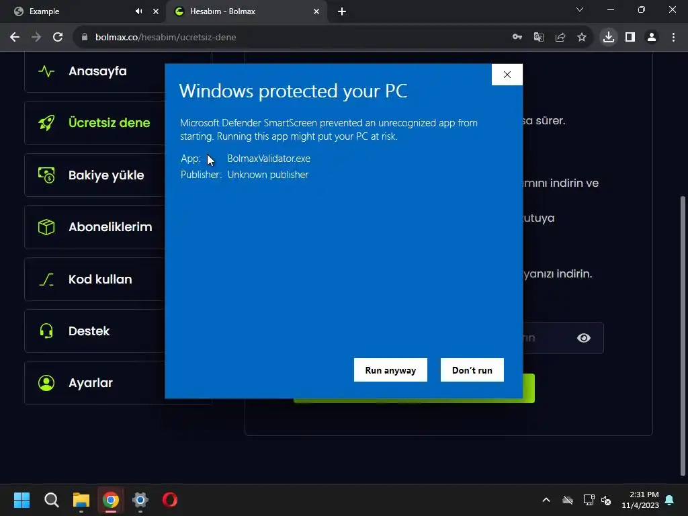Select the Hesabım - Bolmax tab
688x516 pixels.
(246, 11)
